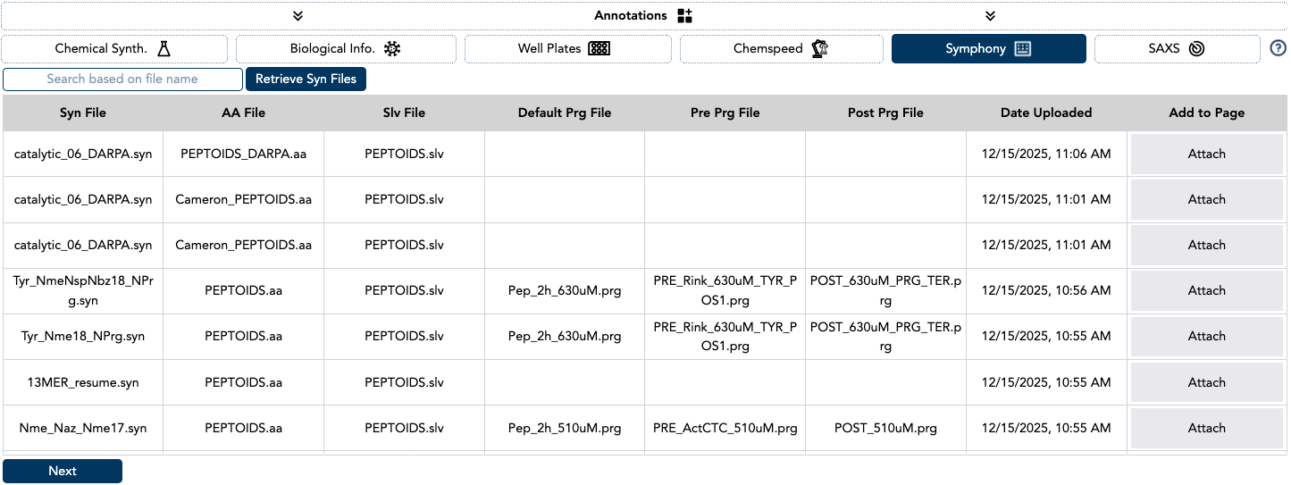Image resolution: width=1291 pixels, height=485 pixels.
Task: Select the Tyr_Nme18_NPrg.syn file cell
Action: click(83, 337)
